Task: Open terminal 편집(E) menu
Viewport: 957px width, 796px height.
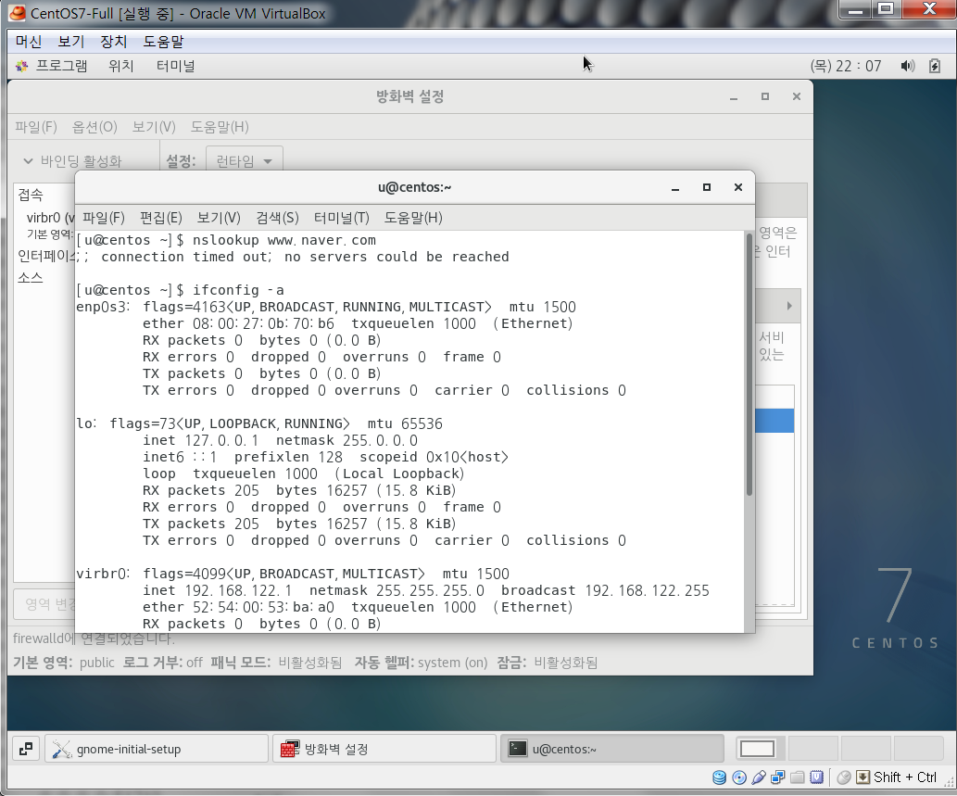Action: pyautogui.click(x=161, y=218)
